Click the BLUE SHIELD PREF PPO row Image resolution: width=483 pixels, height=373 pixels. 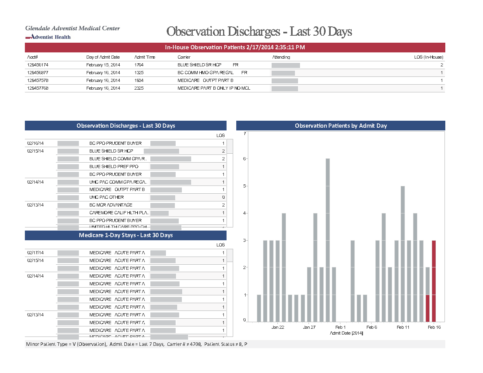(x=141, y=167)
